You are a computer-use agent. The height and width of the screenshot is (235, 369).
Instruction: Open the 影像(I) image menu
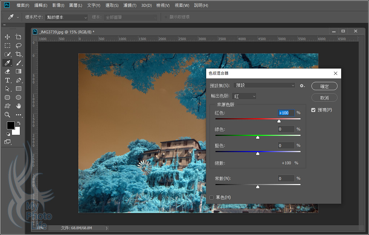[58, 5]
